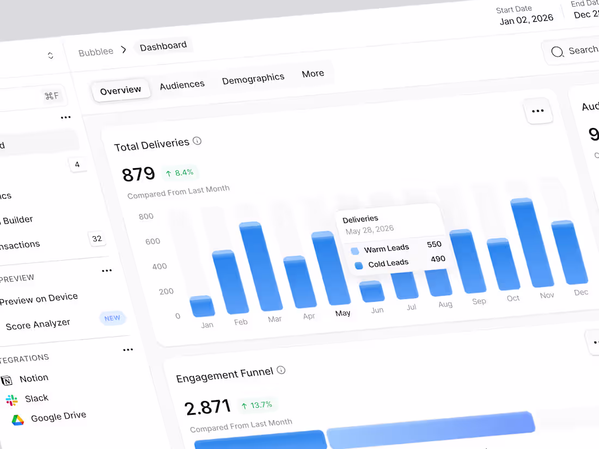Open the More tab dropdown
The image size is (599, 449).
coord(313,73)
